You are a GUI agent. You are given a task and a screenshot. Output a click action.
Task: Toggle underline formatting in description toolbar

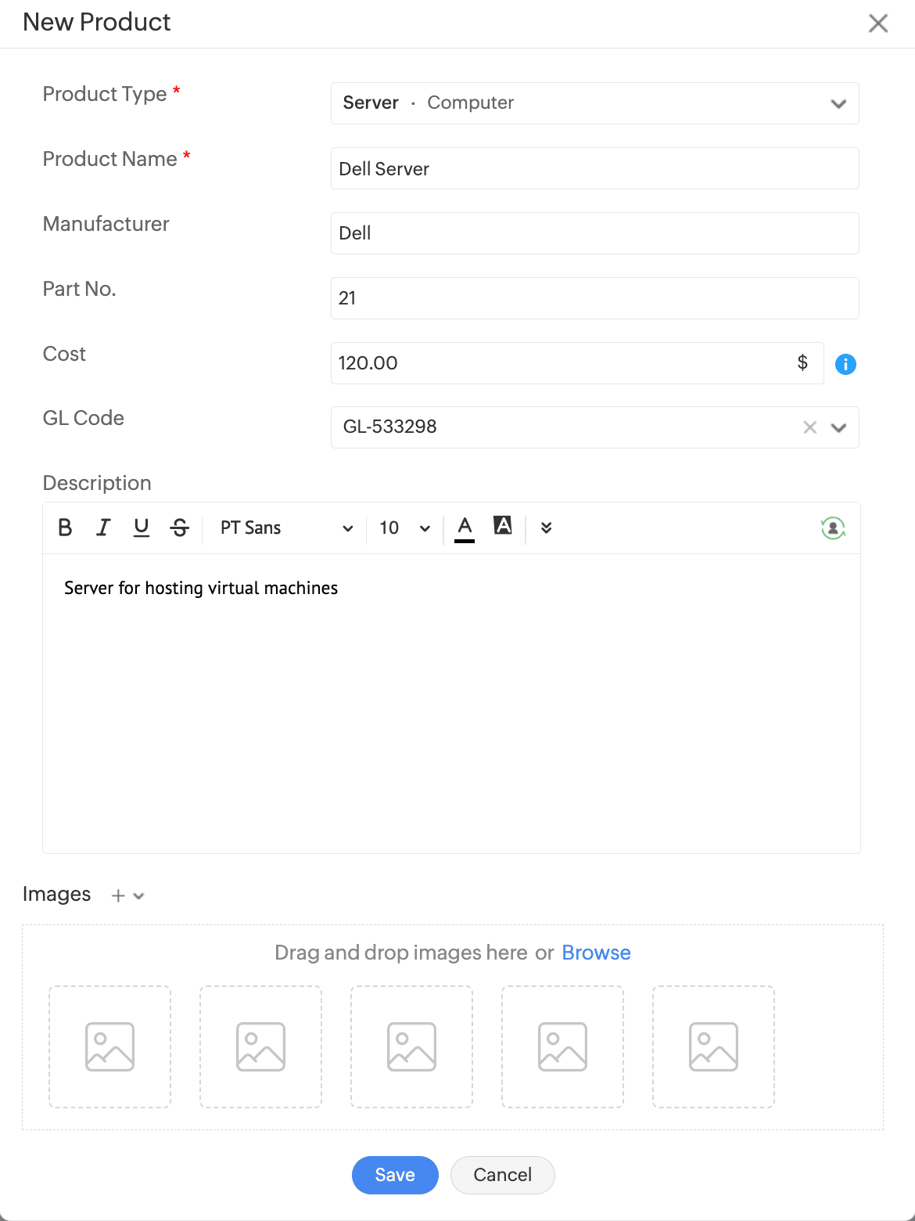coord(142,528)
